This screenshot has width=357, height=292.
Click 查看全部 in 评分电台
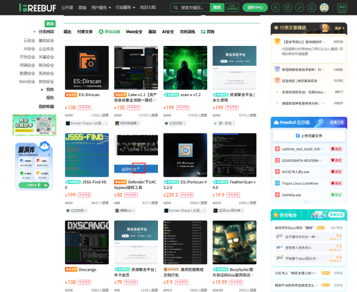336,215
